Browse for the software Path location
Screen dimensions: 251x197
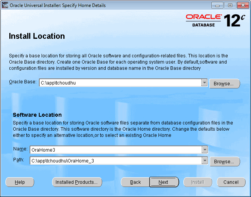[x=225, y=162]
